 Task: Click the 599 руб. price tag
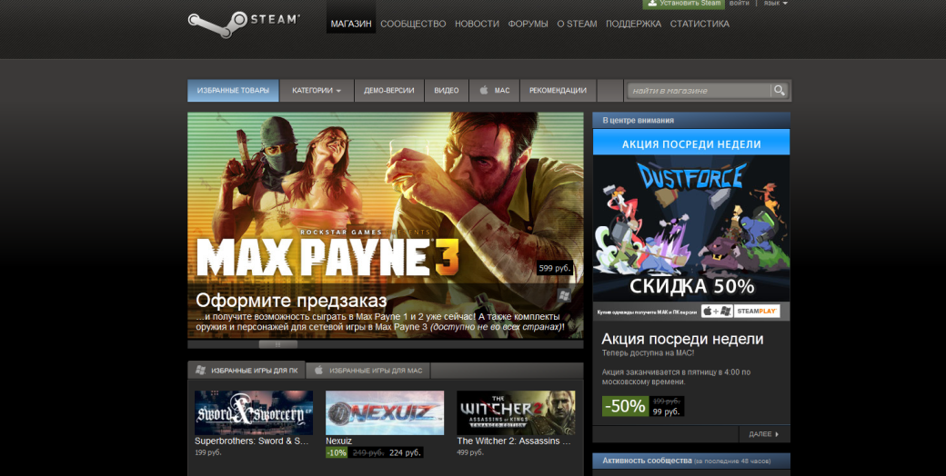point(555,268)
